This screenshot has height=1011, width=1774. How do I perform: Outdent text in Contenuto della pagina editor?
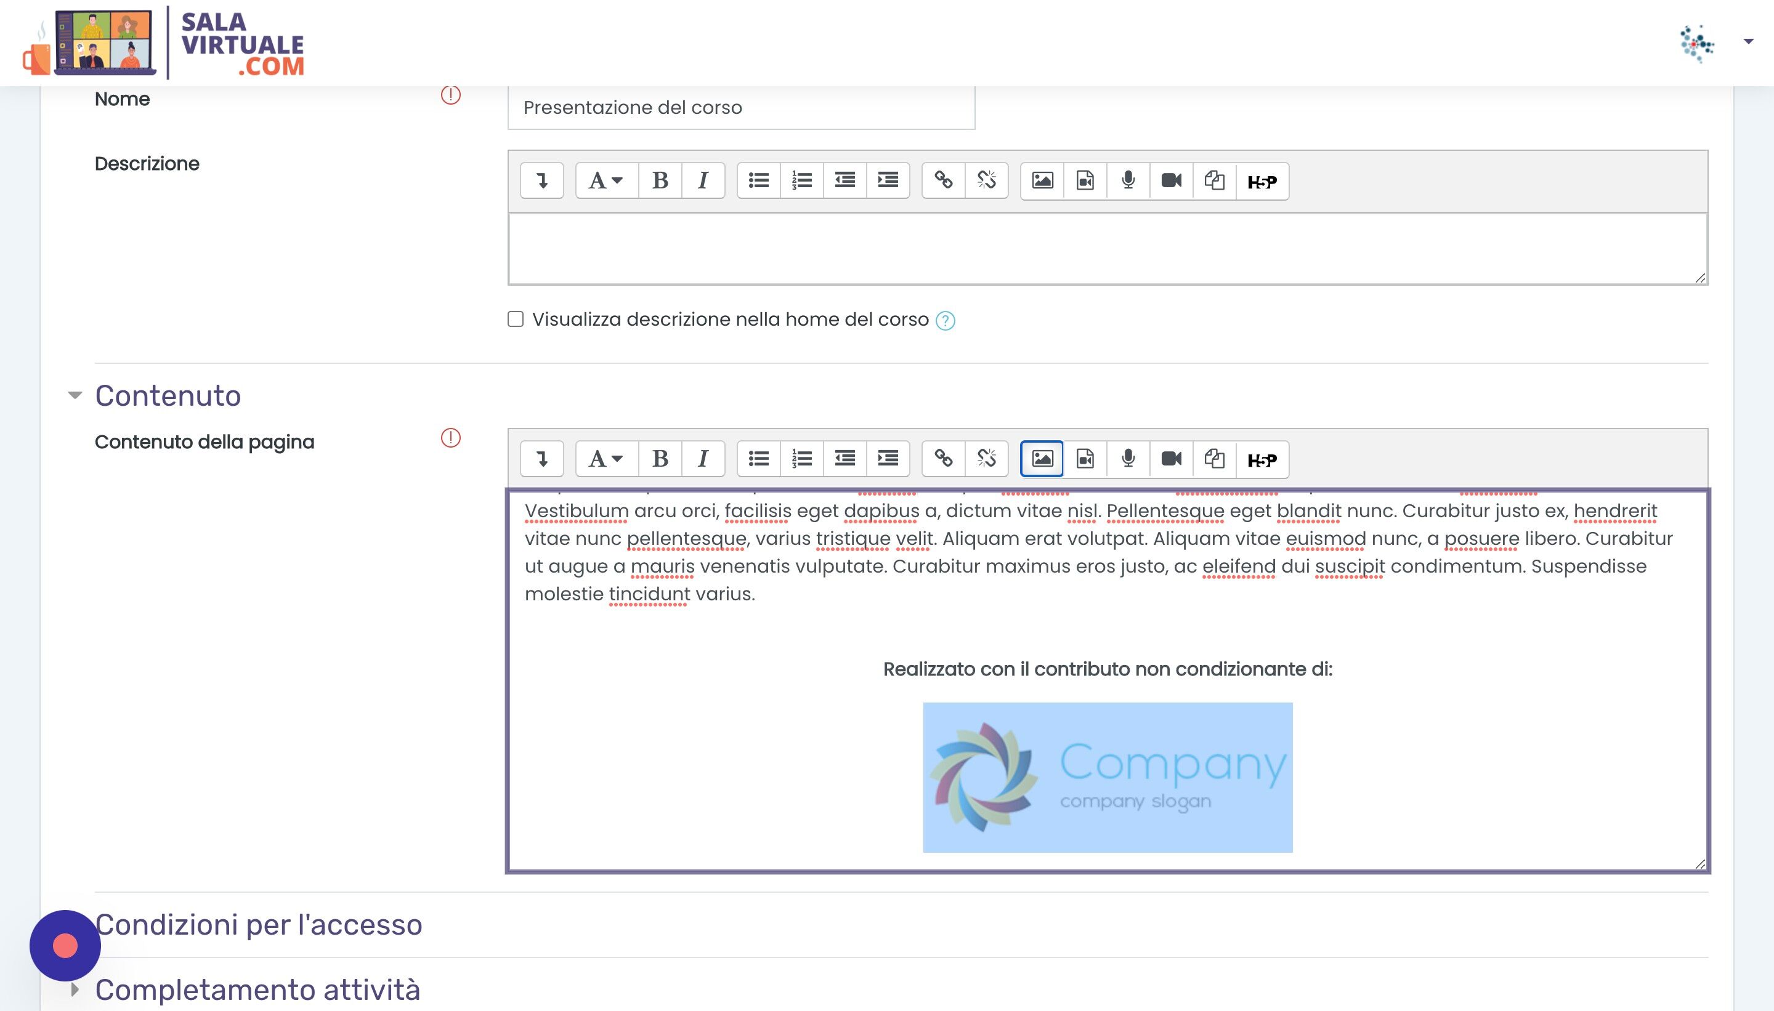click(844, 458)
